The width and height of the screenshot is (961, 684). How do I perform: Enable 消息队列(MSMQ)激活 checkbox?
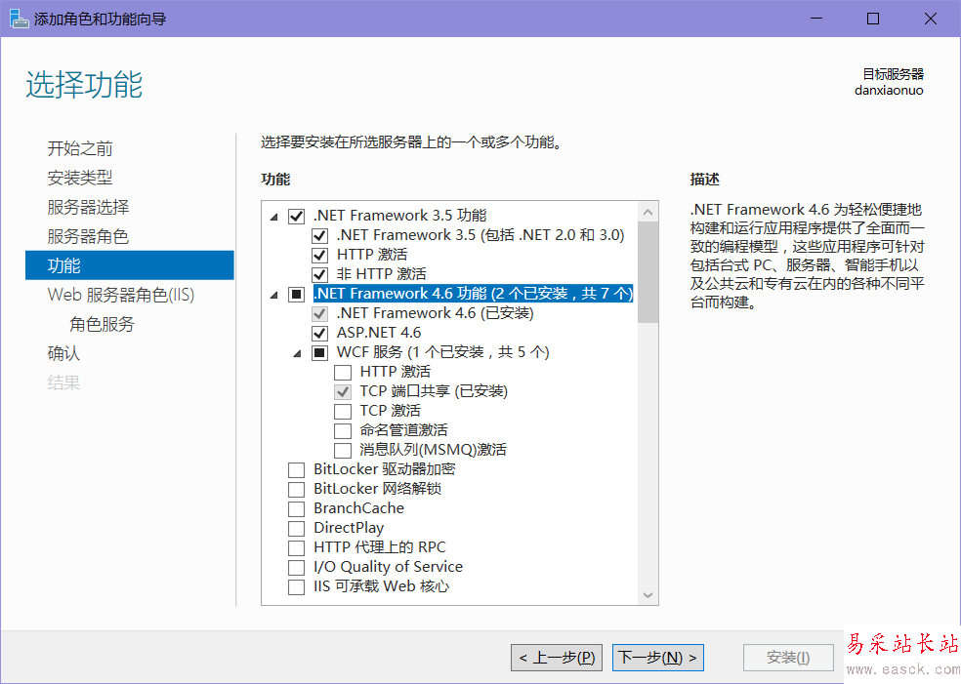tap(343, 450)
